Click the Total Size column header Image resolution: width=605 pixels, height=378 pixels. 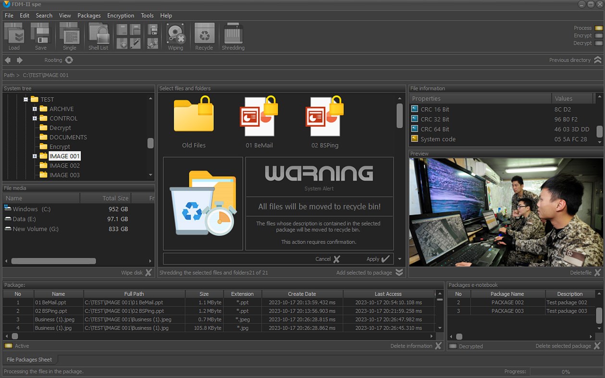(105, 198)
